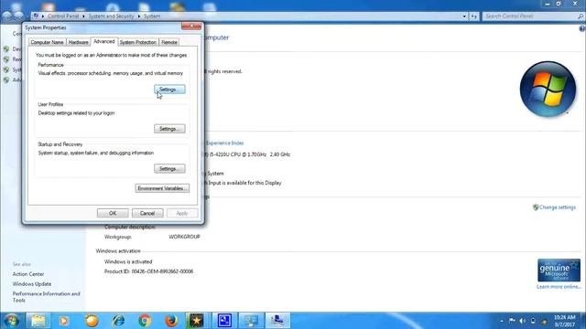Viewport: 586px width, 329px height.
Task: Open the Experience Index link
Action: [224, 143]
